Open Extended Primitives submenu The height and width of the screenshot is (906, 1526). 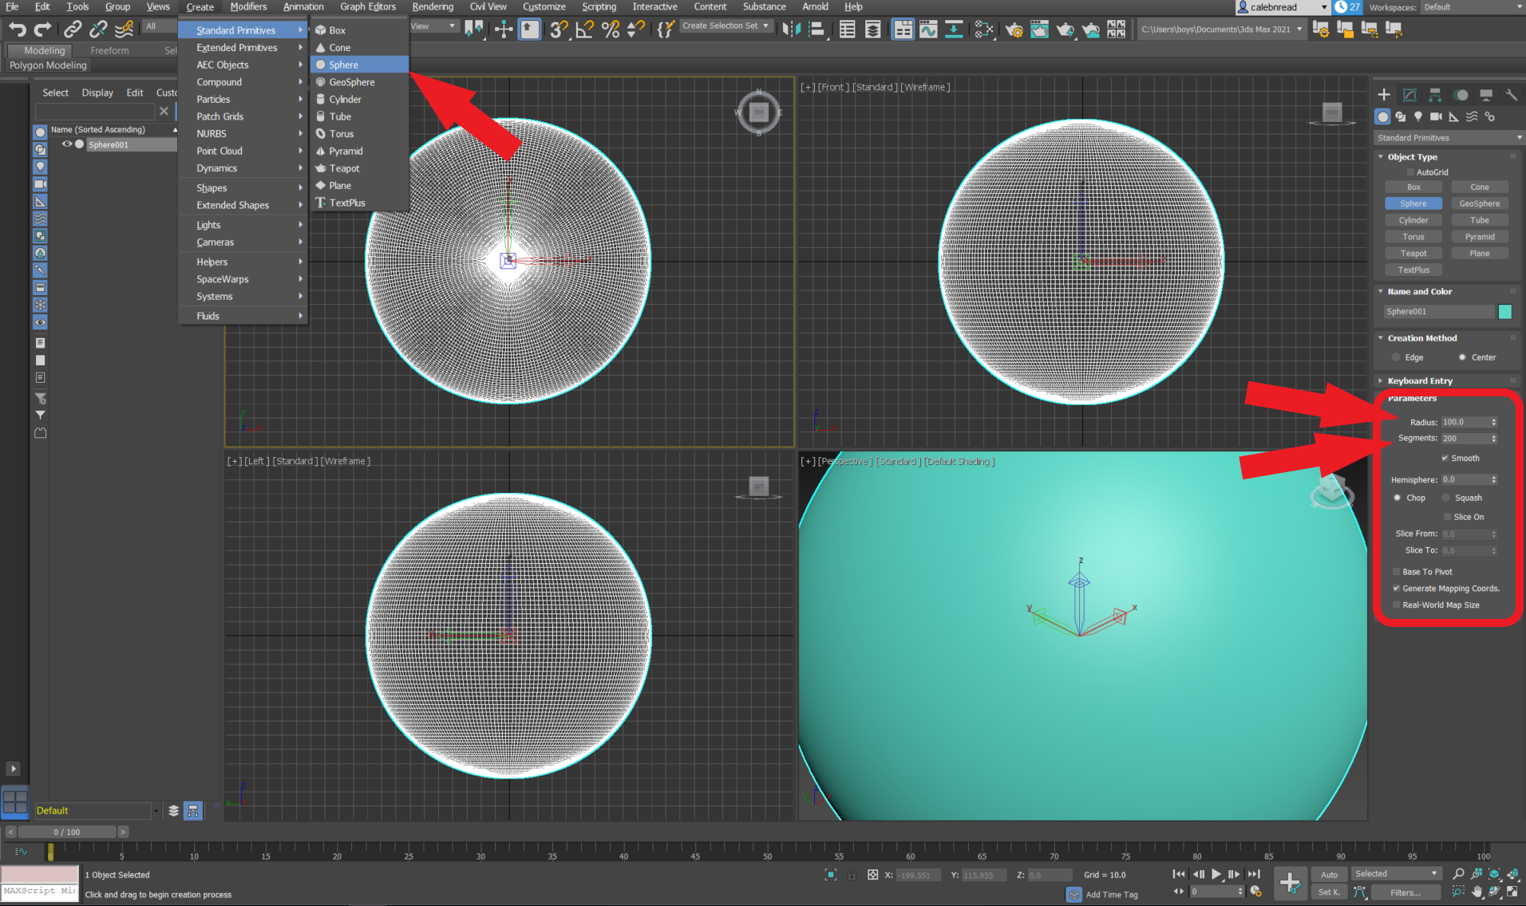243,48
